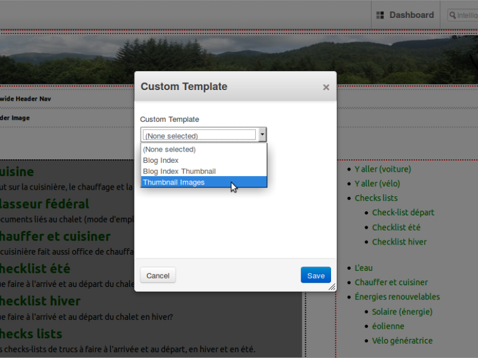
Task: Open the Énergies renouvelables link
Action: click(397, 297)
